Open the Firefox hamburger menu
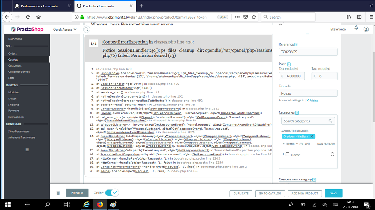The width and height of the screenshot is (375, 210). [371, 17]
